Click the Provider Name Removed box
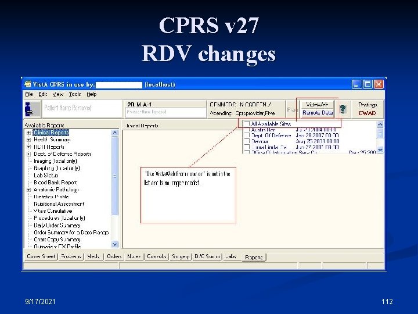The height and width of the screenshot is (314, 418). (165, 112)
